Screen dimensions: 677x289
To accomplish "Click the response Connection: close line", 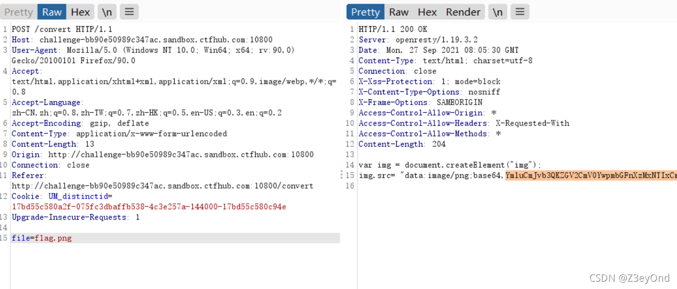I will click(398, 71).
